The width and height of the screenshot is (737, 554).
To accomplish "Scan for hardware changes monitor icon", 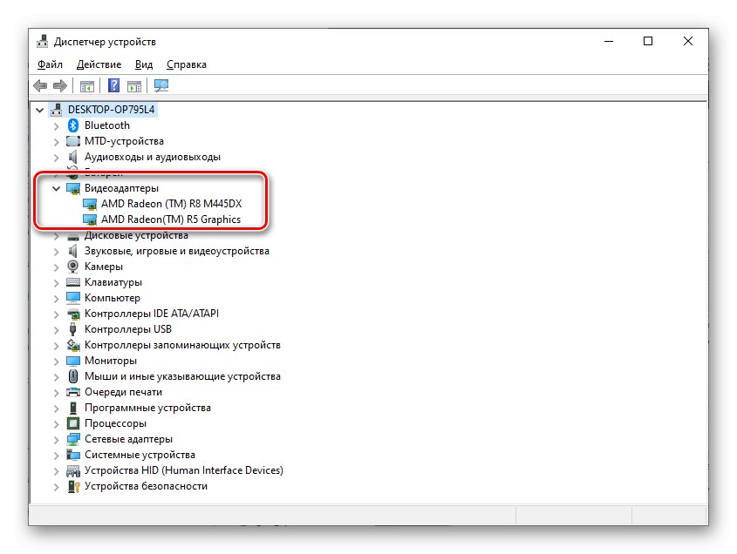I will [x=161, y=85].
